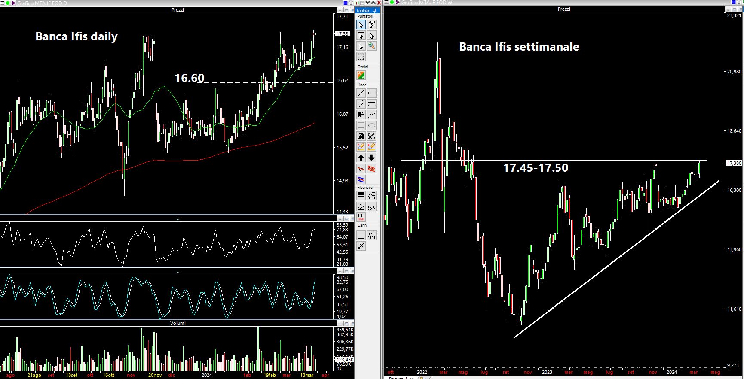Insert an up arrow marker

pyautogui.click(x=361, y=158)
